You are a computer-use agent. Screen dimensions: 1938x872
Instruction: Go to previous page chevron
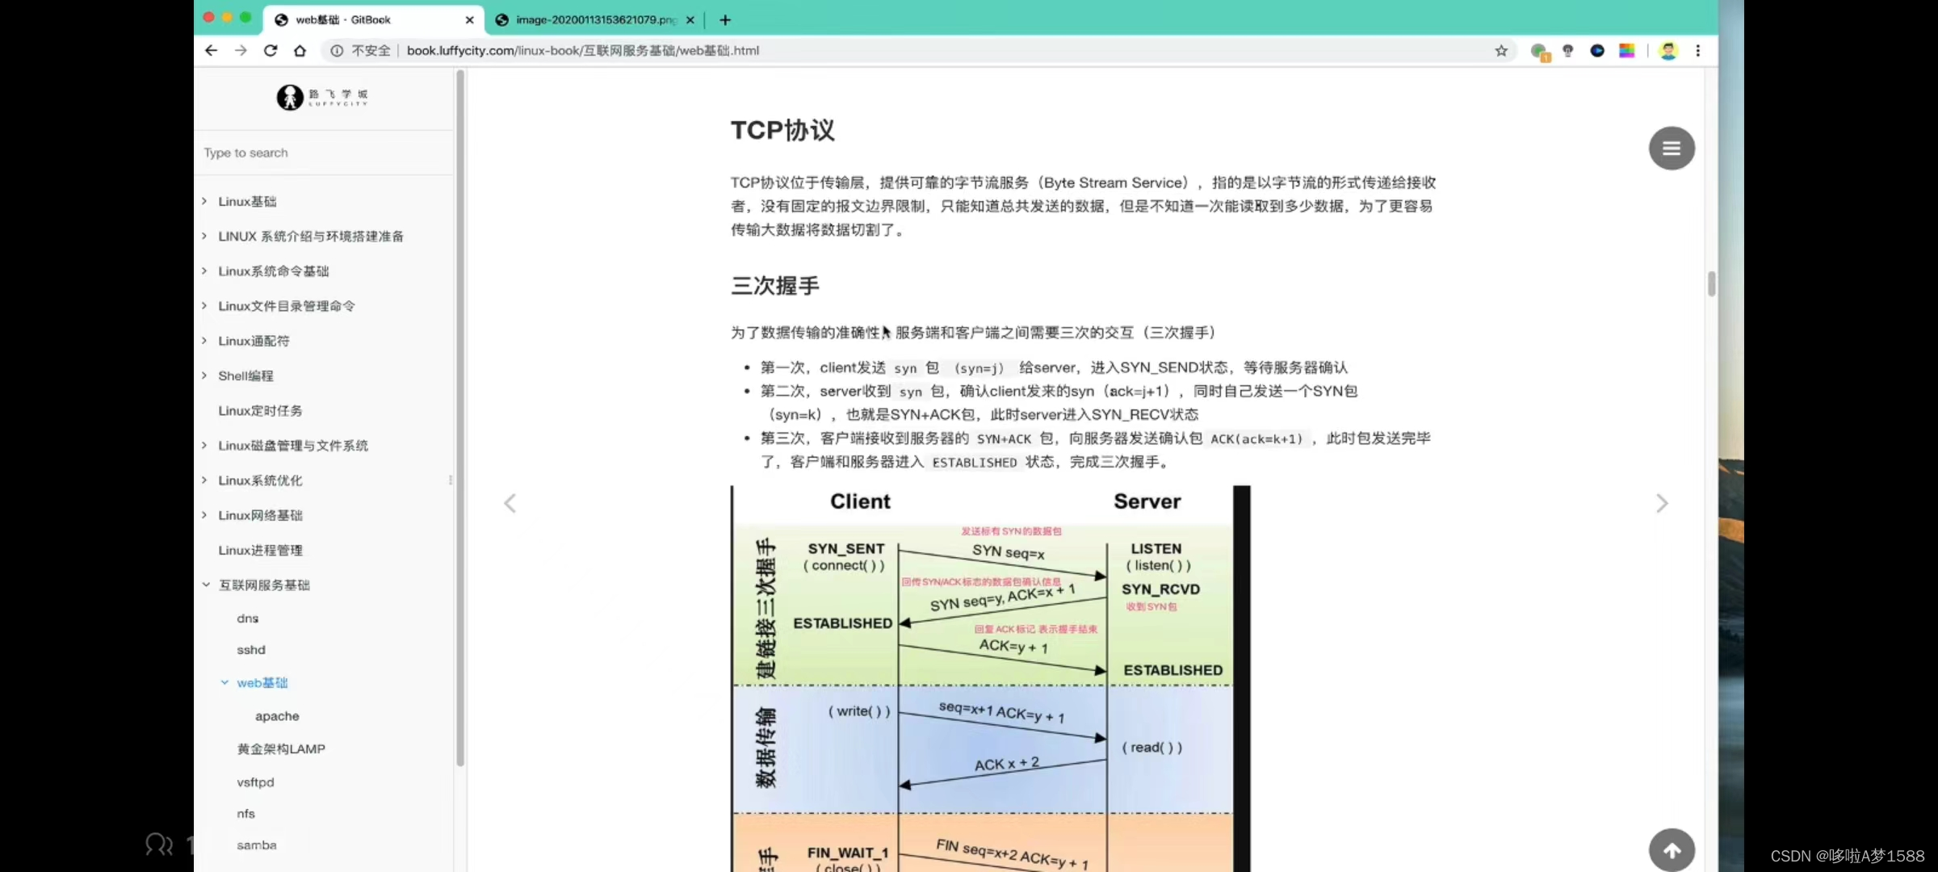pyautogui.click(x=510, y=504)
